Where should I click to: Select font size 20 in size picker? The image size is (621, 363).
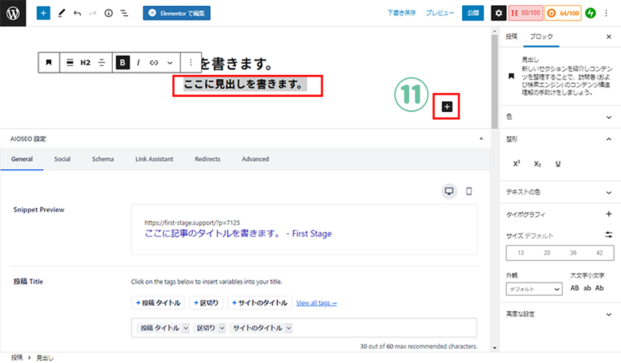click(x=547, y=253)
